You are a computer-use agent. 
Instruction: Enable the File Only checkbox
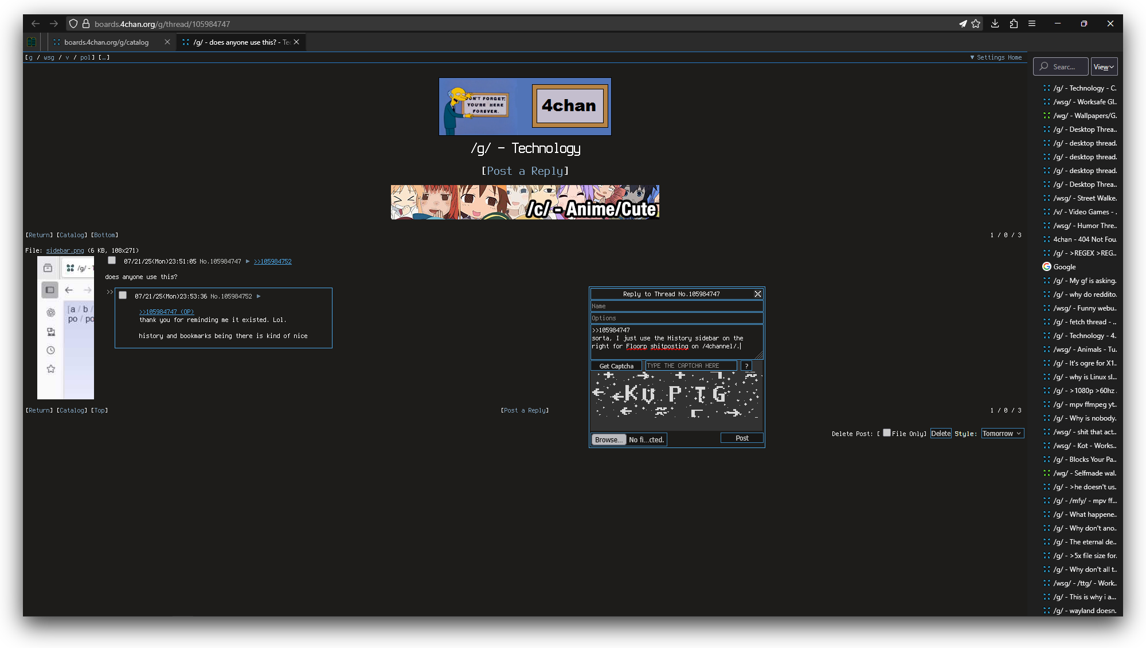[x=887, y=433]
